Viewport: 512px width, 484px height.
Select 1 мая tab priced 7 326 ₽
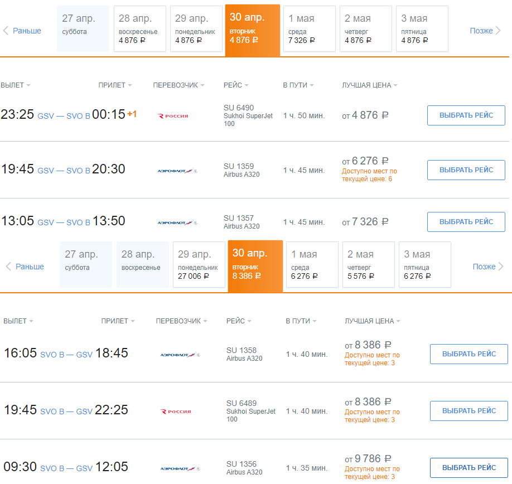pyautogui.click(x=309, y=29)
